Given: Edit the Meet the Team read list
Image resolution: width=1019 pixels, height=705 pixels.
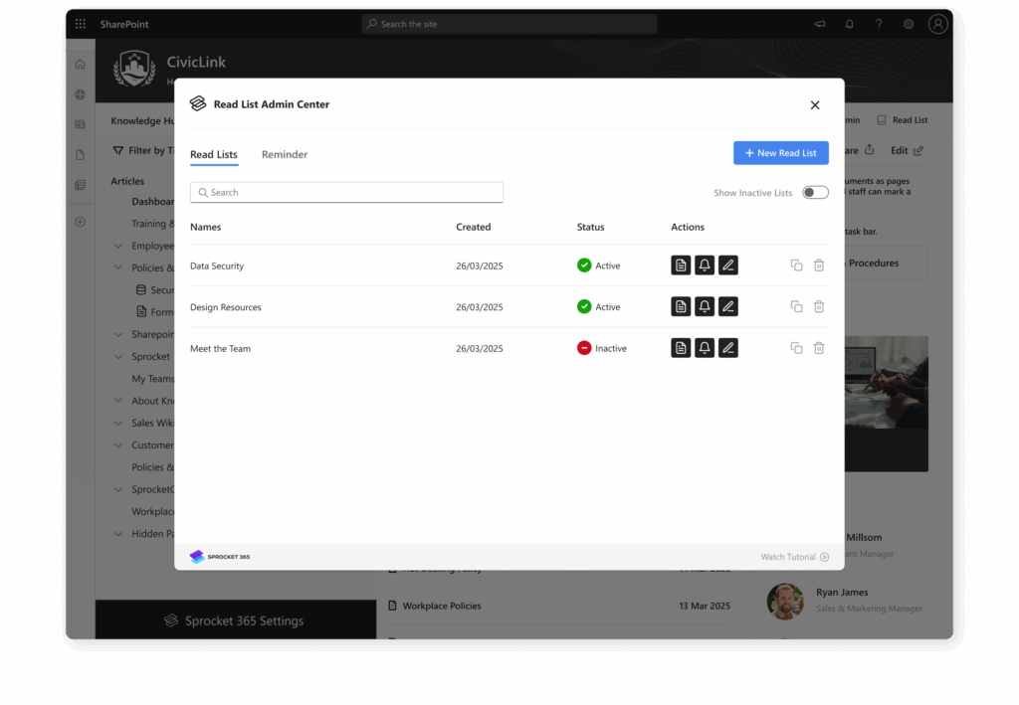Looking at the screenshot, I should click(x=727, y=348).
